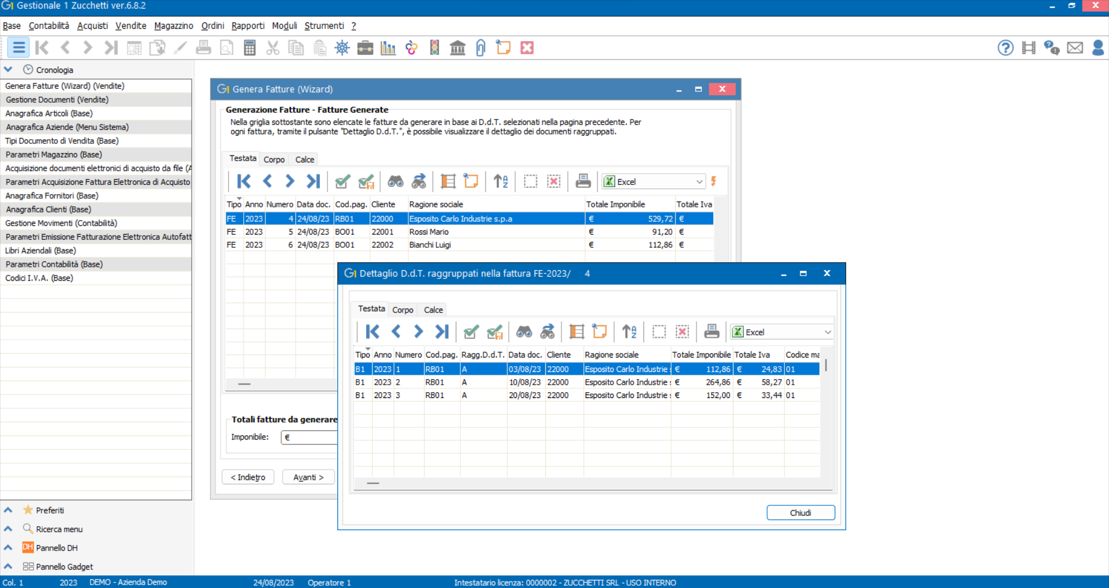Viewport: 1109px width, 588px height.
Task: Select the Anagrafica Clienti entry in Cronologia
Action: click(48, 209)
